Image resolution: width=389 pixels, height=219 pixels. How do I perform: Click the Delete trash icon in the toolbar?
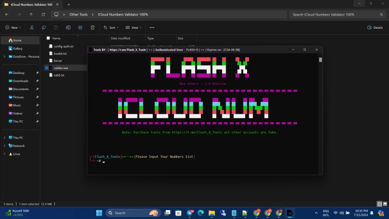click(x=92, y=28)
